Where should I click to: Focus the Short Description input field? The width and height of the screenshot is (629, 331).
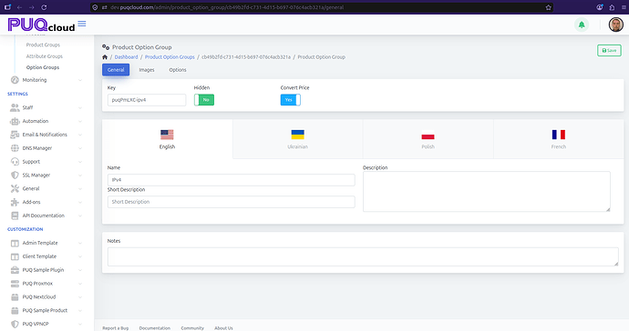tap(231, 202)
